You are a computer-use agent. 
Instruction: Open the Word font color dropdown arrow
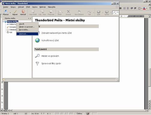[147, 8]
